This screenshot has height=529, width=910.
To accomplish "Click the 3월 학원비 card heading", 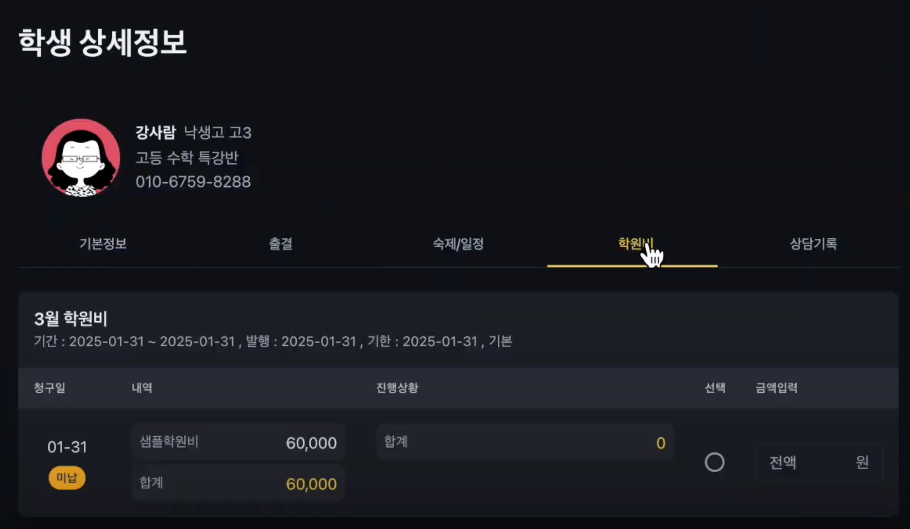I will click(x=71, y=319).
